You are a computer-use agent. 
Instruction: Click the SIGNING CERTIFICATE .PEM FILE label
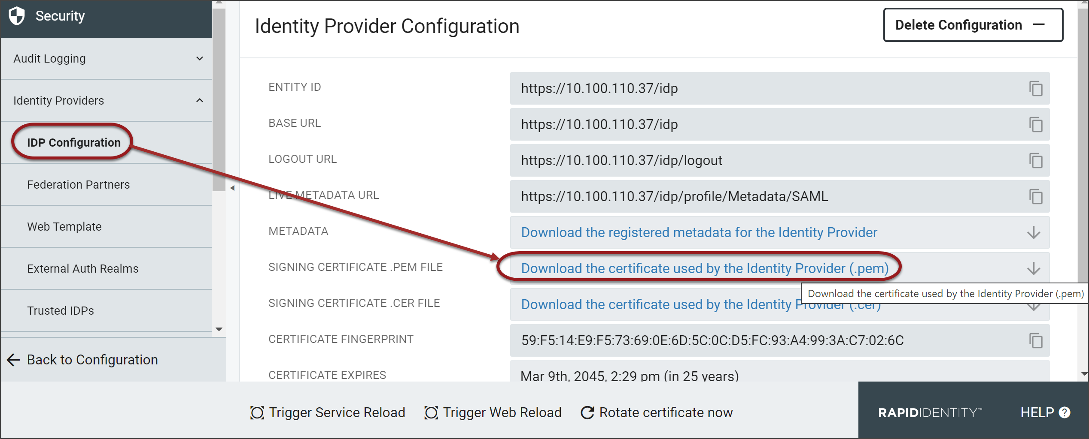[x=356, y=267]
